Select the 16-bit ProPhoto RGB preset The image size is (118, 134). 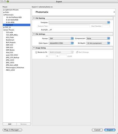14,17
